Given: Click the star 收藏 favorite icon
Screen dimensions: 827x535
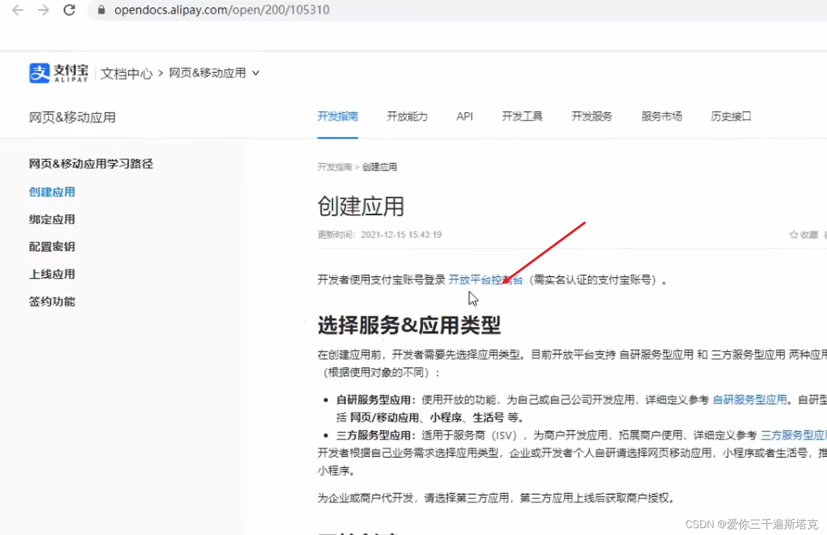Looking at the screenshot, I should 794,235.
